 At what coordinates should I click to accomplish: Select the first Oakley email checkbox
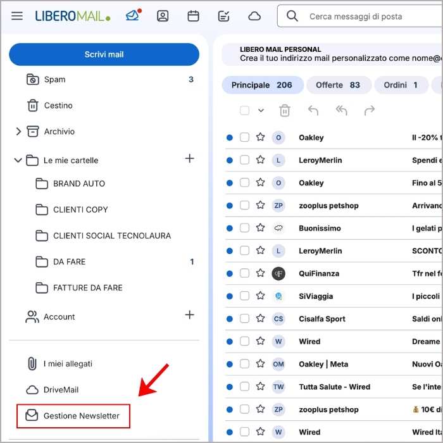tap(244, 137)
